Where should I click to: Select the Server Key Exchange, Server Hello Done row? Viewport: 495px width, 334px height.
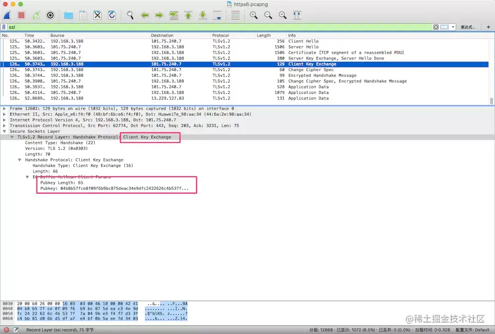coord(245,58)
